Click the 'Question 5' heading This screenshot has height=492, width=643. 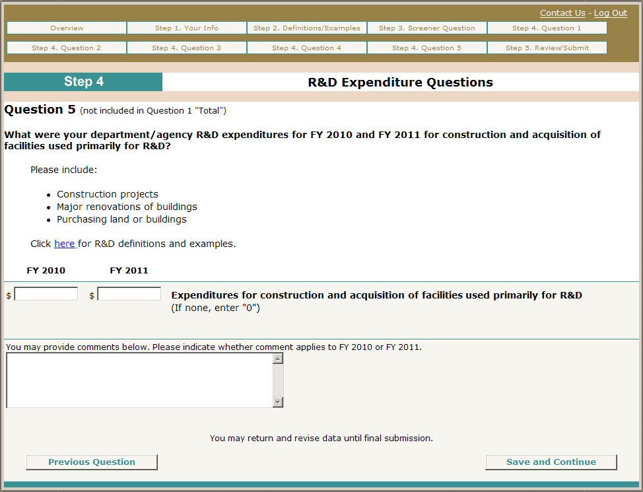[x=40, y=110]
